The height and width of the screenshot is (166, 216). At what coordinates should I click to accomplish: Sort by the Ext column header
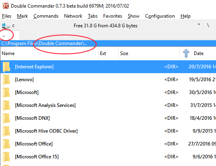pyautogui.click(x=108, y=53)
